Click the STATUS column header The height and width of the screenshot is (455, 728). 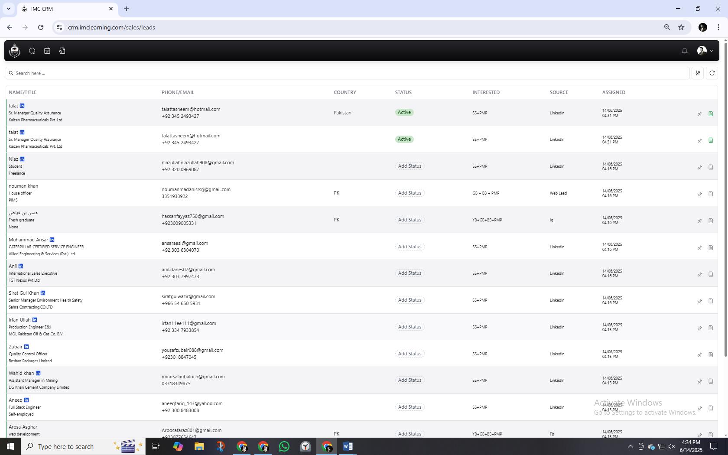point(403,92)
